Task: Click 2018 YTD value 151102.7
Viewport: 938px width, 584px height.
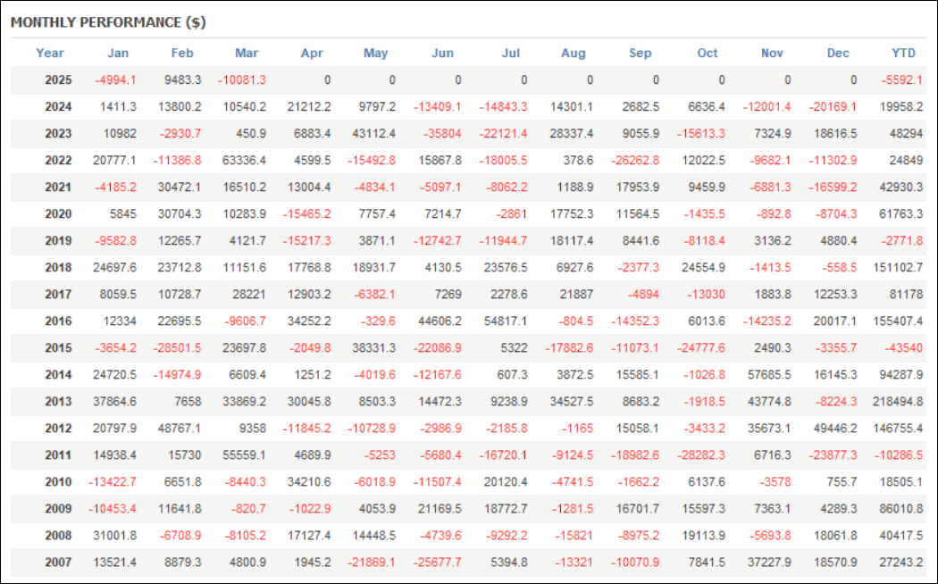Action: point(898,268)
